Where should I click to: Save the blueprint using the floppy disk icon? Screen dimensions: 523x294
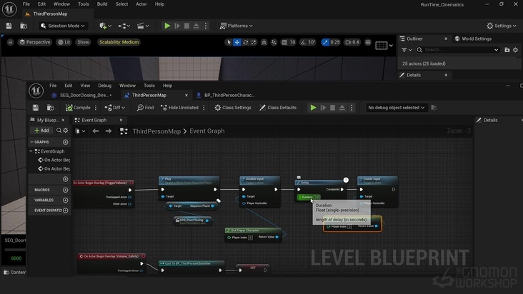36,108
